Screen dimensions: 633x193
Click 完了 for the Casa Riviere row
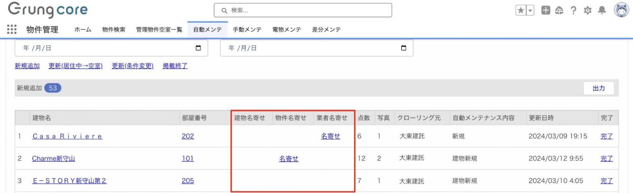[x=606, y=136]
